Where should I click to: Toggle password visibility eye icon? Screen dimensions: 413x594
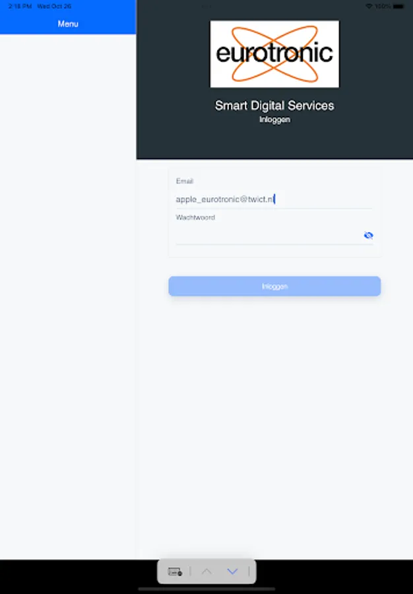(368, 235)
